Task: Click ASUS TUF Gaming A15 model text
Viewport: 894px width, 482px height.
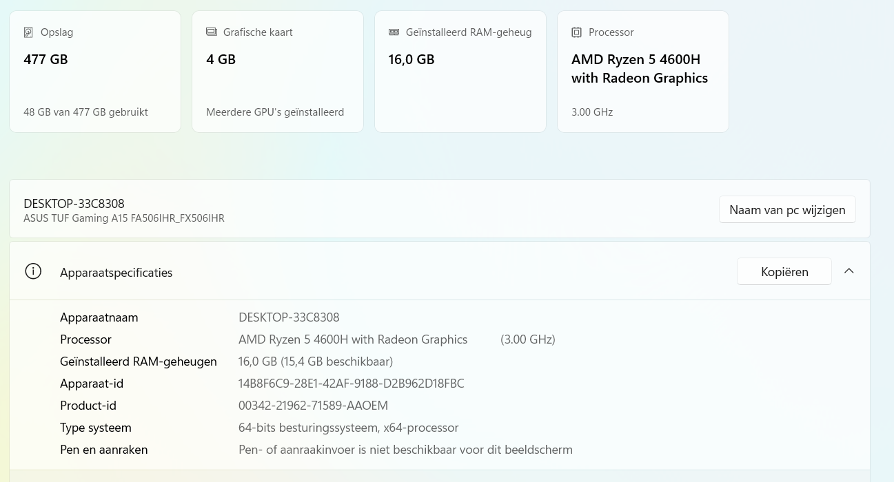Action: pos(124,218)
